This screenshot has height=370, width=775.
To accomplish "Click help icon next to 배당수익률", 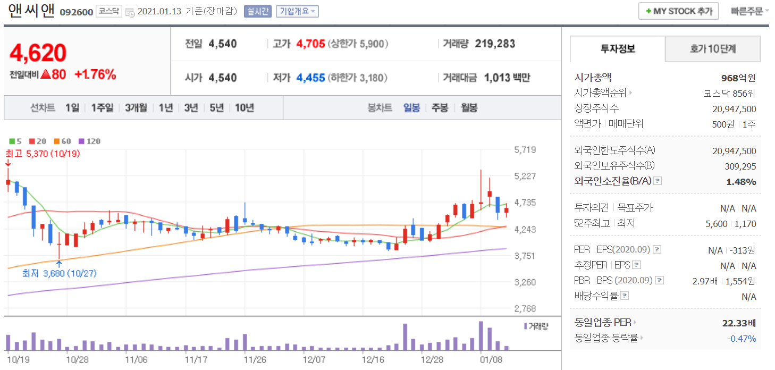I will pos(625,296).
